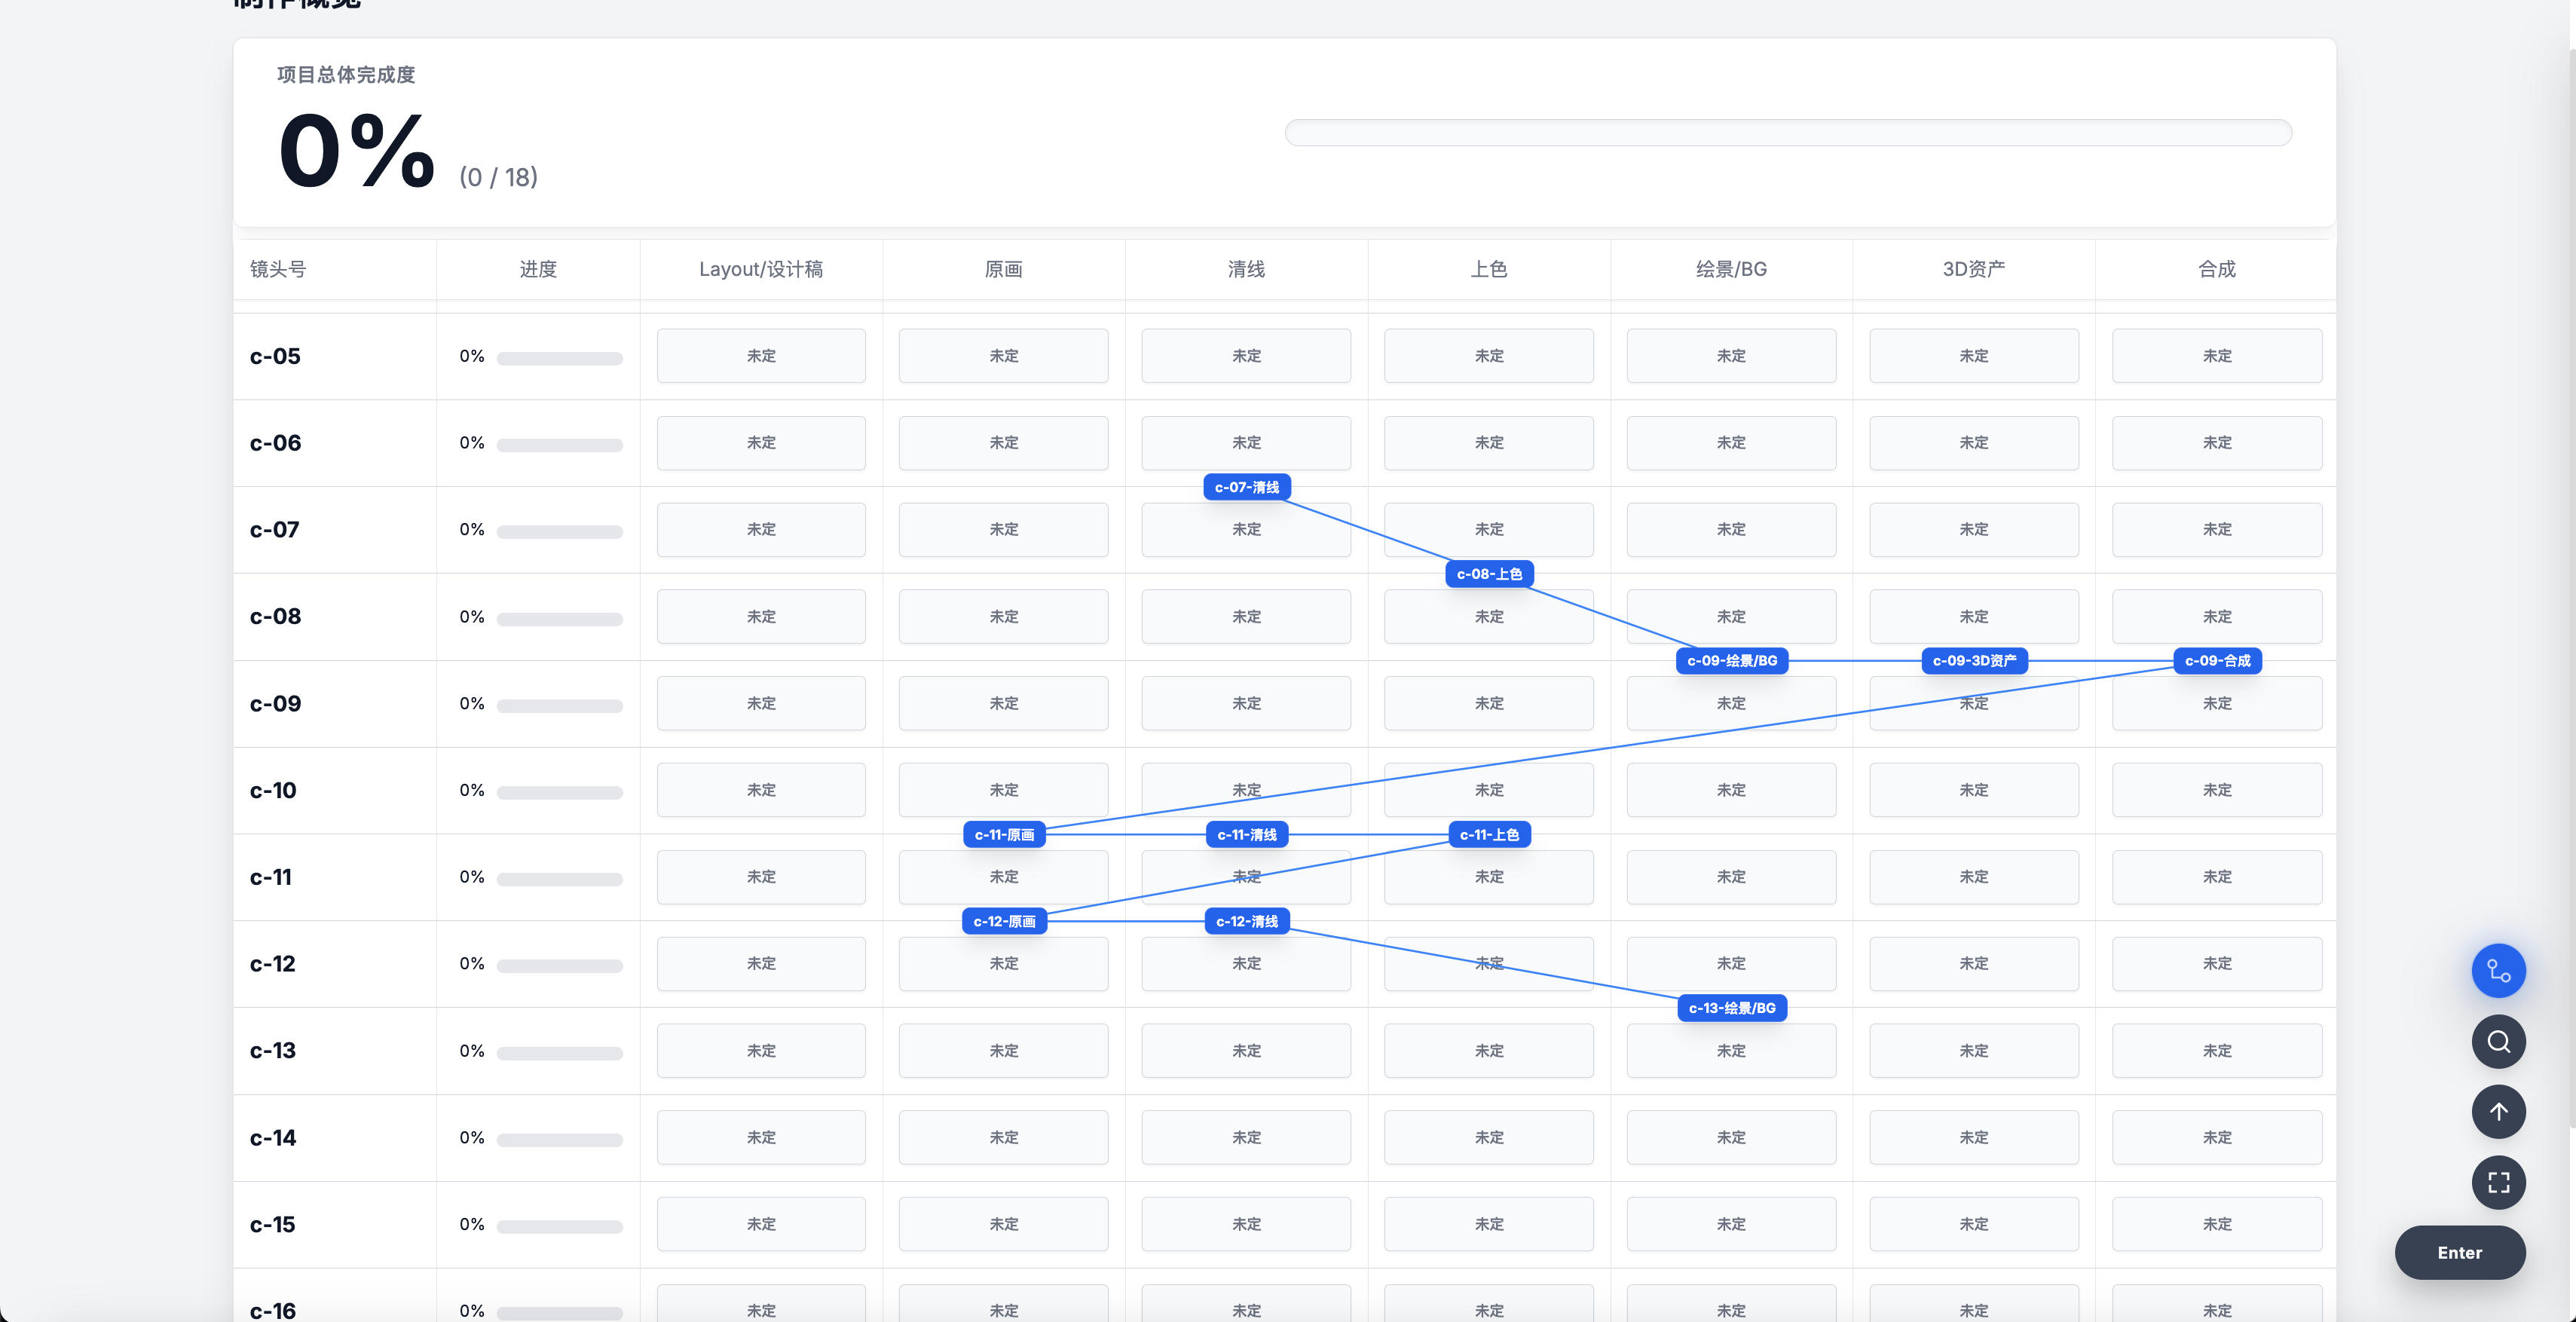
Task: Select the c-09-3D资产 node tag
Action: pos(1974,660)
